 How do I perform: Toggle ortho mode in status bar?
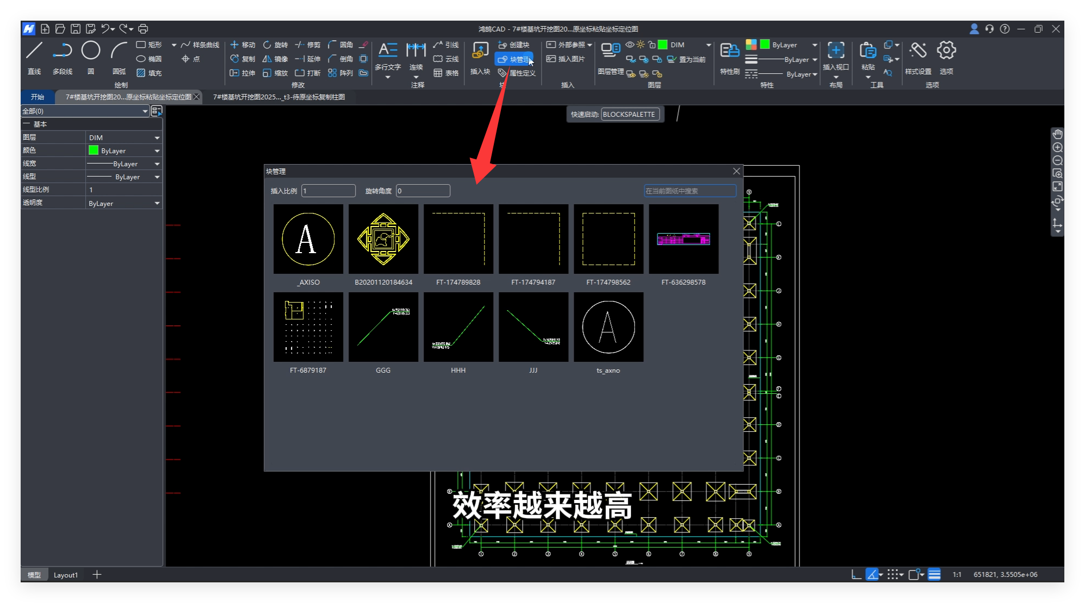[x=856, y=575]
